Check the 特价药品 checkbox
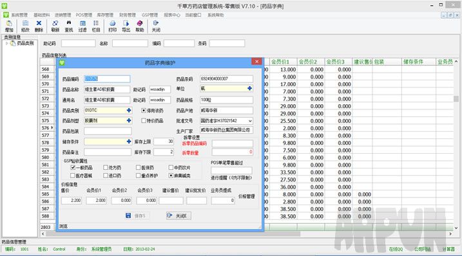Viewport: 462px width, 256px height. coord(144,121)
